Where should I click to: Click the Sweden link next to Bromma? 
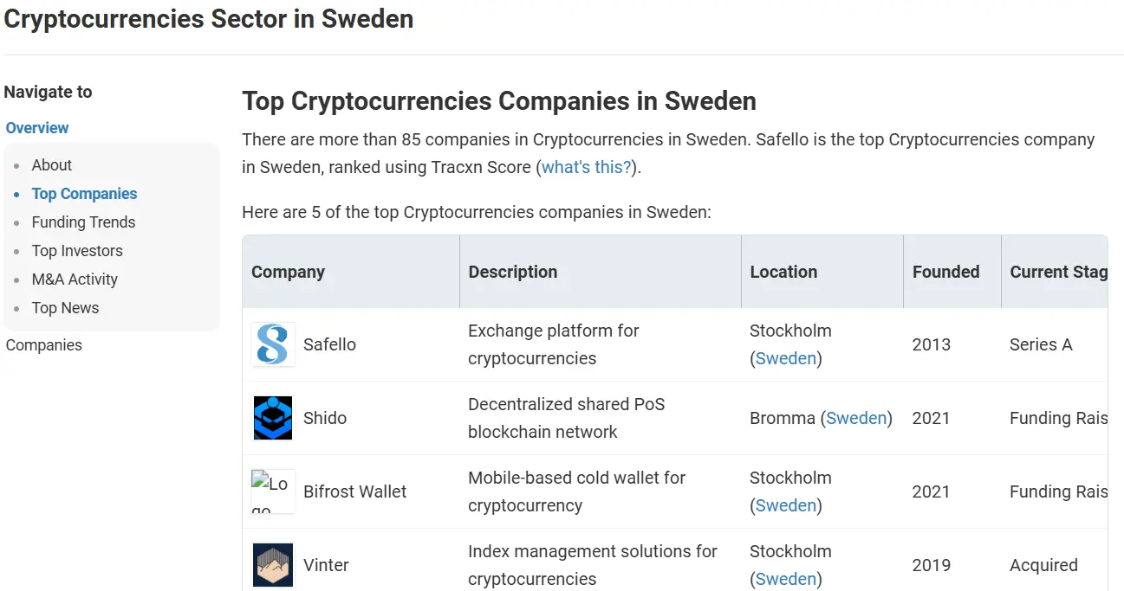pyautogui.click(x=856, y=418)
